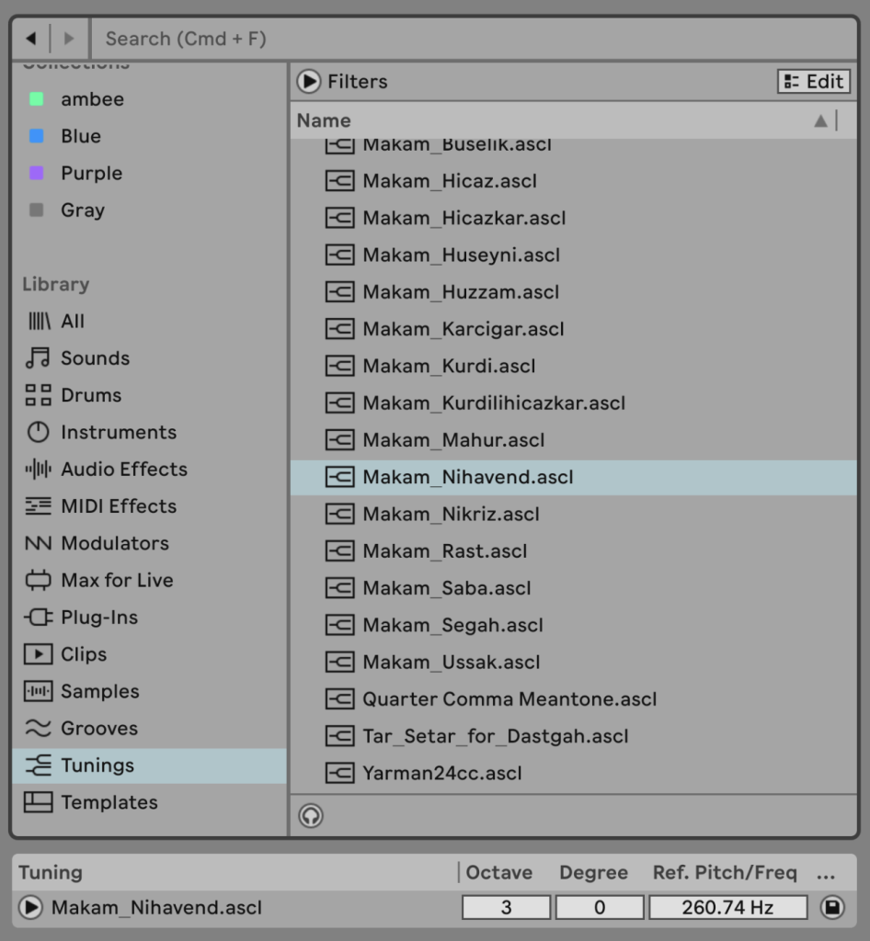Select the green ambee collection swatch
This screenshot has width=870, height=941.
37,99
